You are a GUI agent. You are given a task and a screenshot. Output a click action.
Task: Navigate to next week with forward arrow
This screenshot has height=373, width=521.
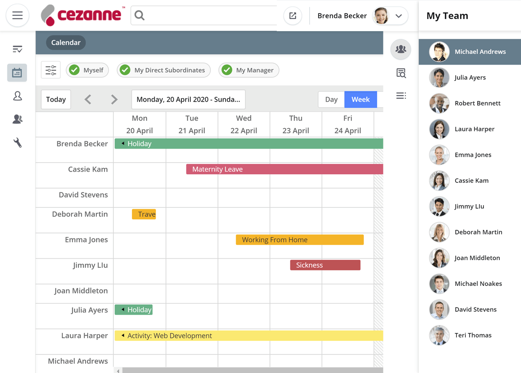pos(114,99)
